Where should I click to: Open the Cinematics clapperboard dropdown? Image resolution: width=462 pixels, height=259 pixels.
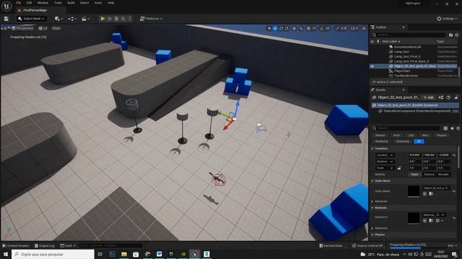[x=85, y=19]
